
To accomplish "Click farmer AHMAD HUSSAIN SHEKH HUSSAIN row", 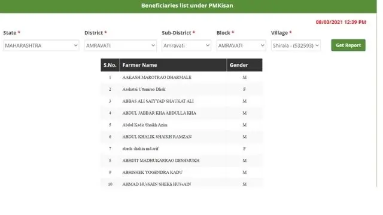I will click(182, 184).
